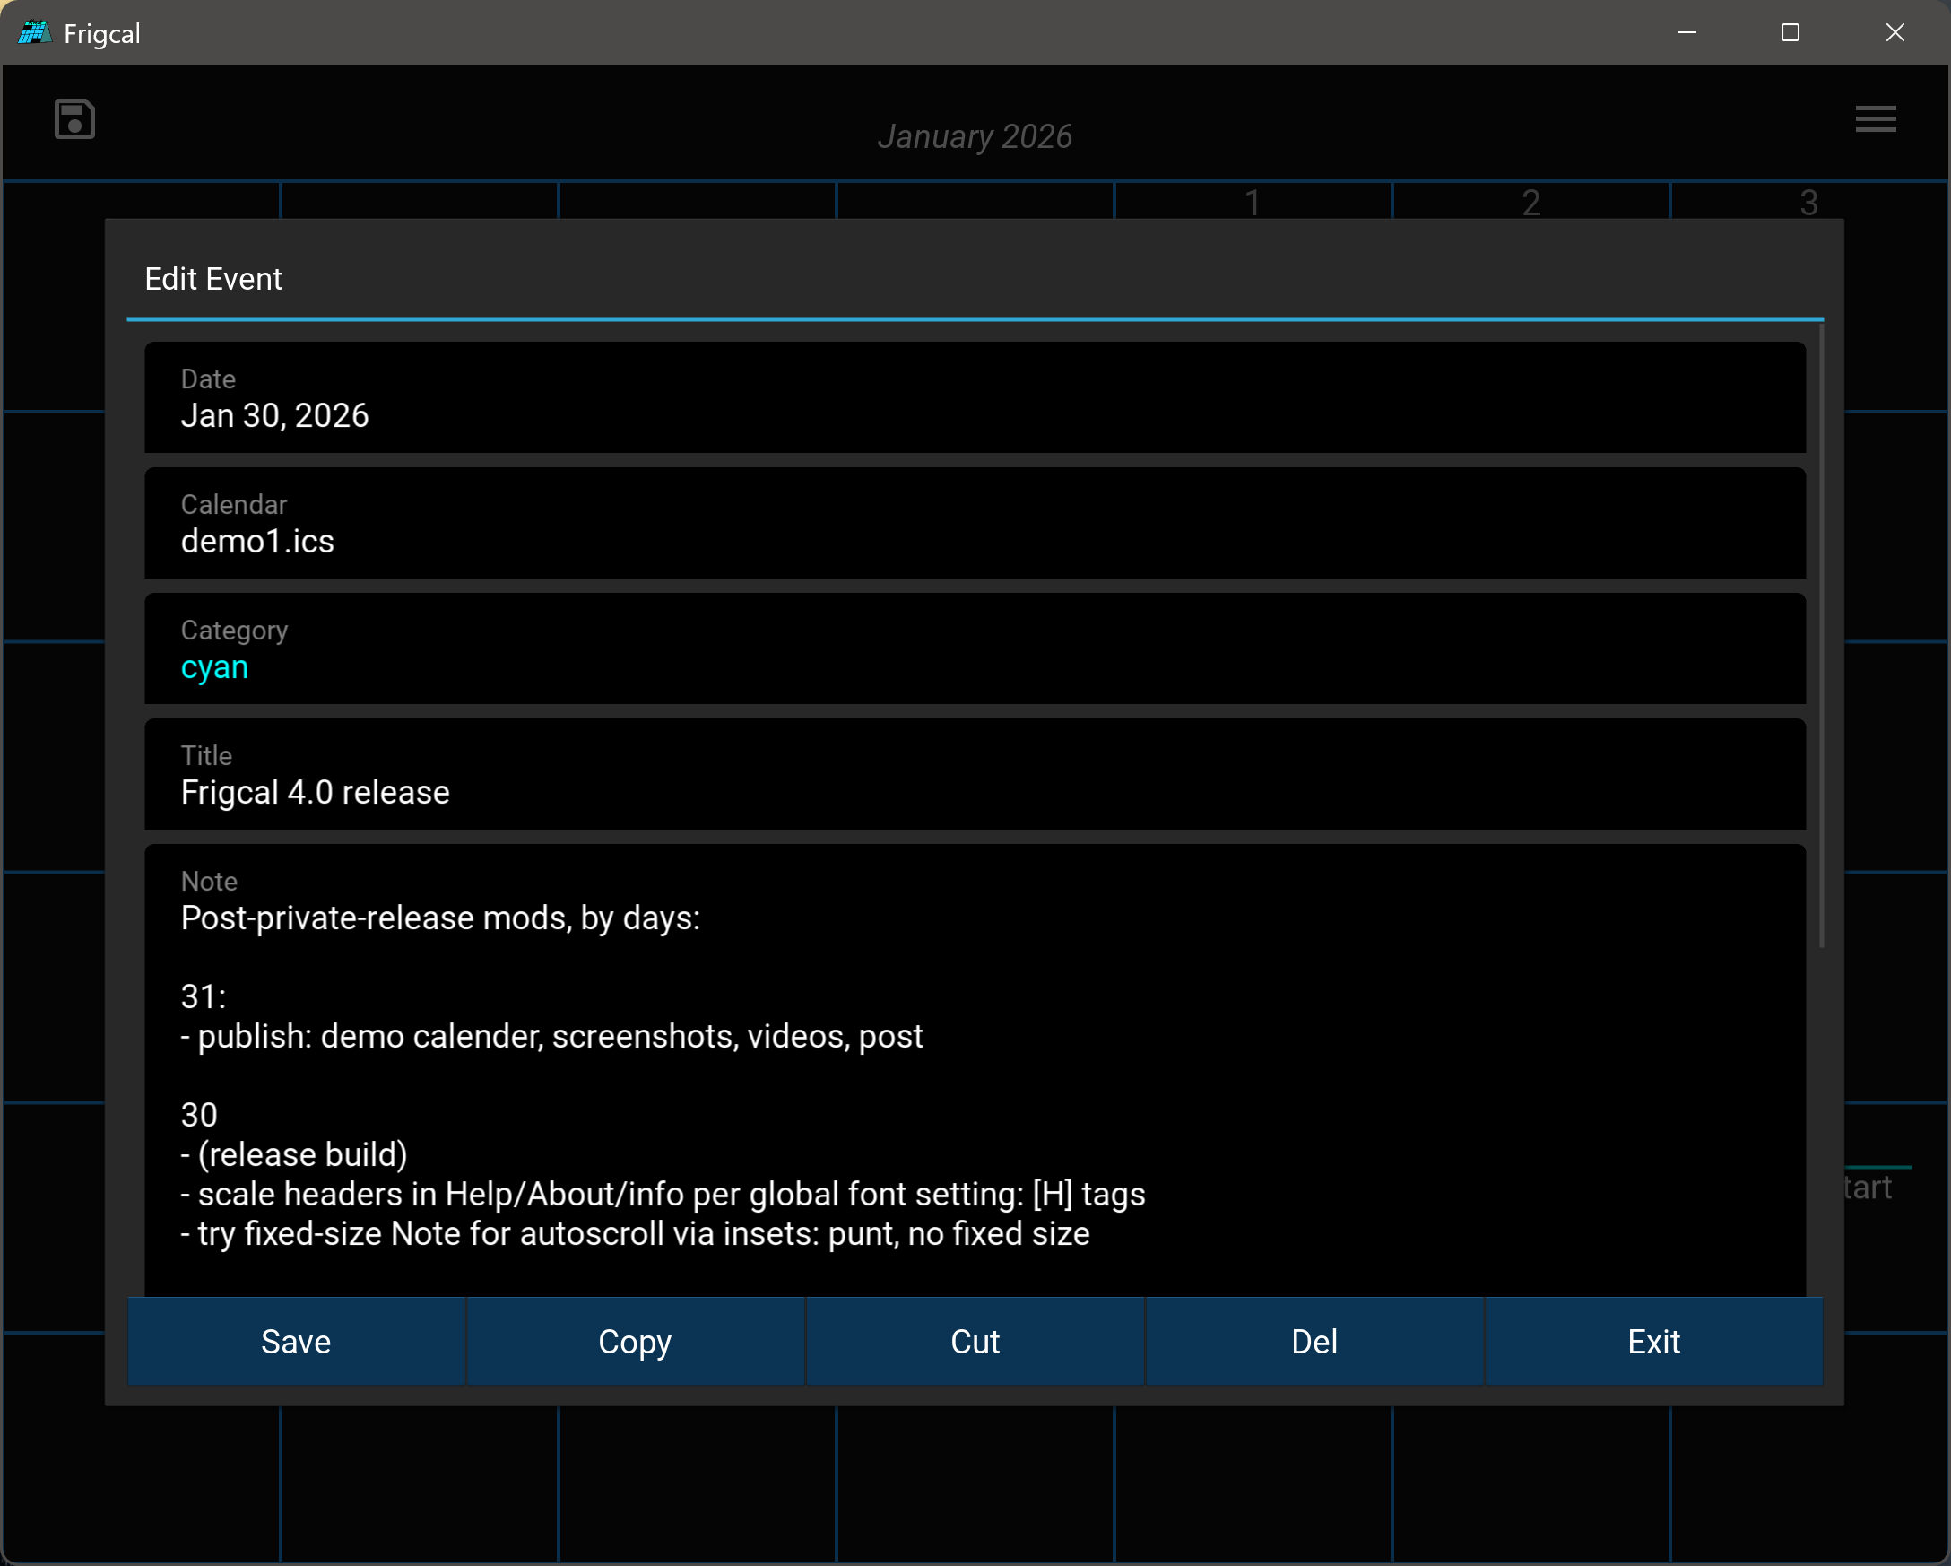Click the note line starting '- try fixed-size Note'
This screenshot has width=1951, height=1566.
(636, 1234)
